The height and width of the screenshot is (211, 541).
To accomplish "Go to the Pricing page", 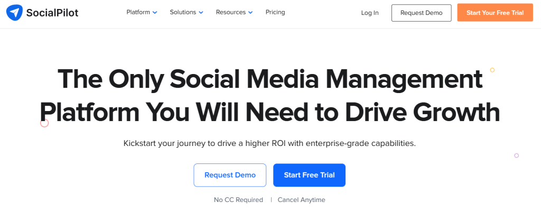I will (x=275, y=13).
